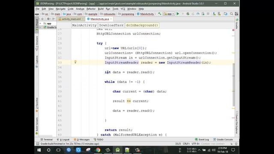Close the MainActivity.java tab

[111, 19]
